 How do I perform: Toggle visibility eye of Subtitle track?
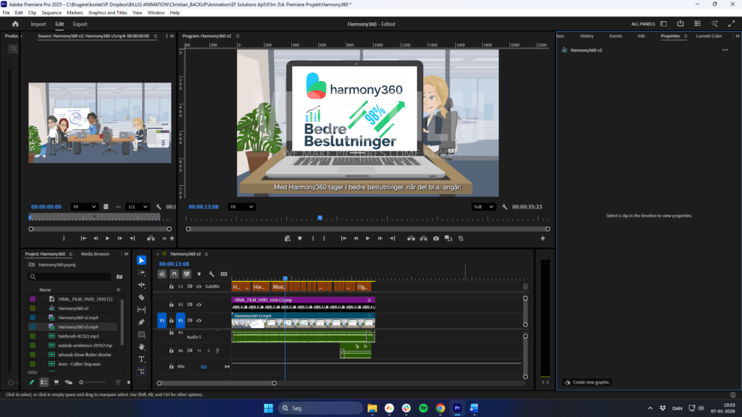pos(199,287)
